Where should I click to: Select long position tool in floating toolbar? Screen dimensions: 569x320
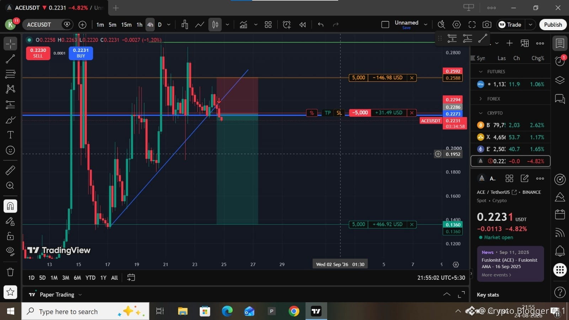(467, 38)
